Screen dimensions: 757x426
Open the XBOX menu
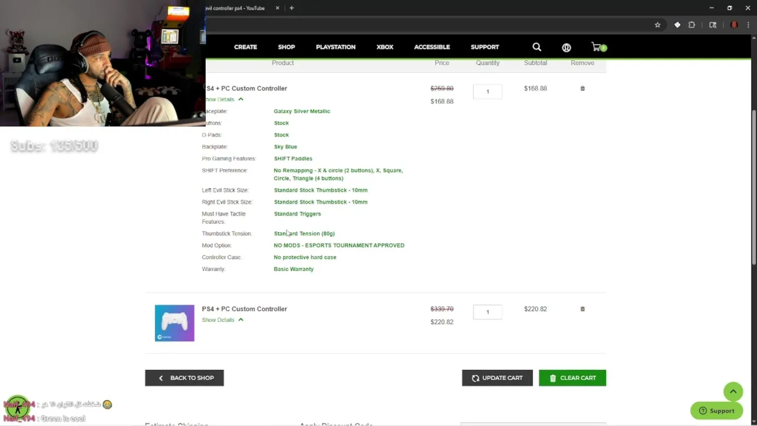tap(385, 47)
